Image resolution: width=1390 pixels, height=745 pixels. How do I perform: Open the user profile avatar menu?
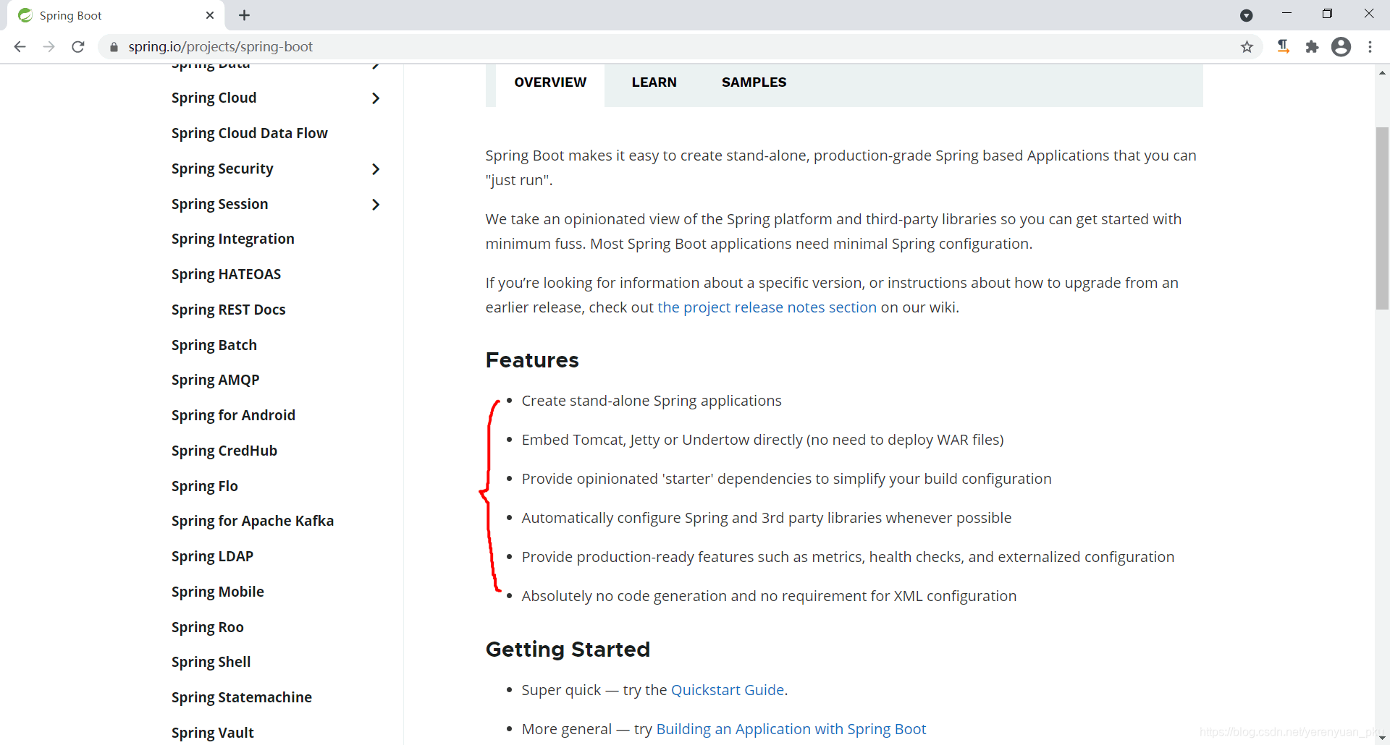(x=1341, y=47)
